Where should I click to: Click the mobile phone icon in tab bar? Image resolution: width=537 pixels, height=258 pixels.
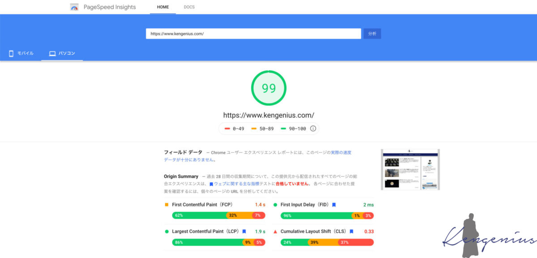[x=11, y=54]
